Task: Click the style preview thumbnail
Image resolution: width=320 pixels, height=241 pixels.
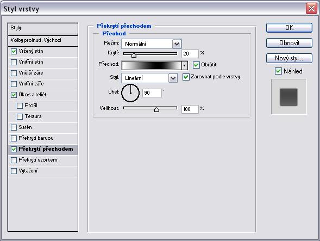Action: coord(288,97)
